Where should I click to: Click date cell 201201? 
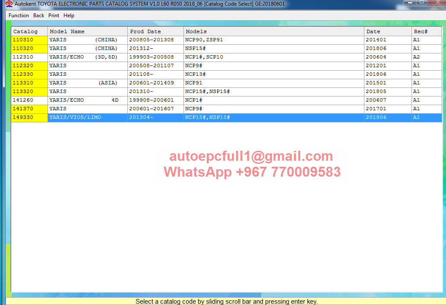click(x=388, y=65)
